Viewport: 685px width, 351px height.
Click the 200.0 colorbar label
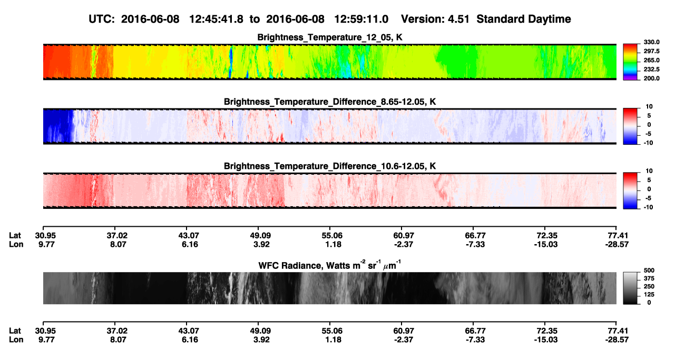(x=652, y=78)
